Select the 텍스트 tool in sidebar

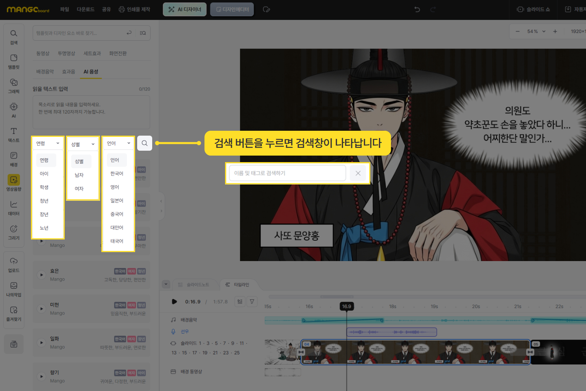click(x=14, y=134)
